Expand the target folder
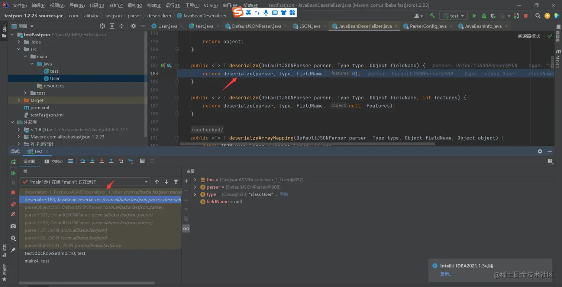The width and height of the screenshot is (562, 287). point(19,100)
